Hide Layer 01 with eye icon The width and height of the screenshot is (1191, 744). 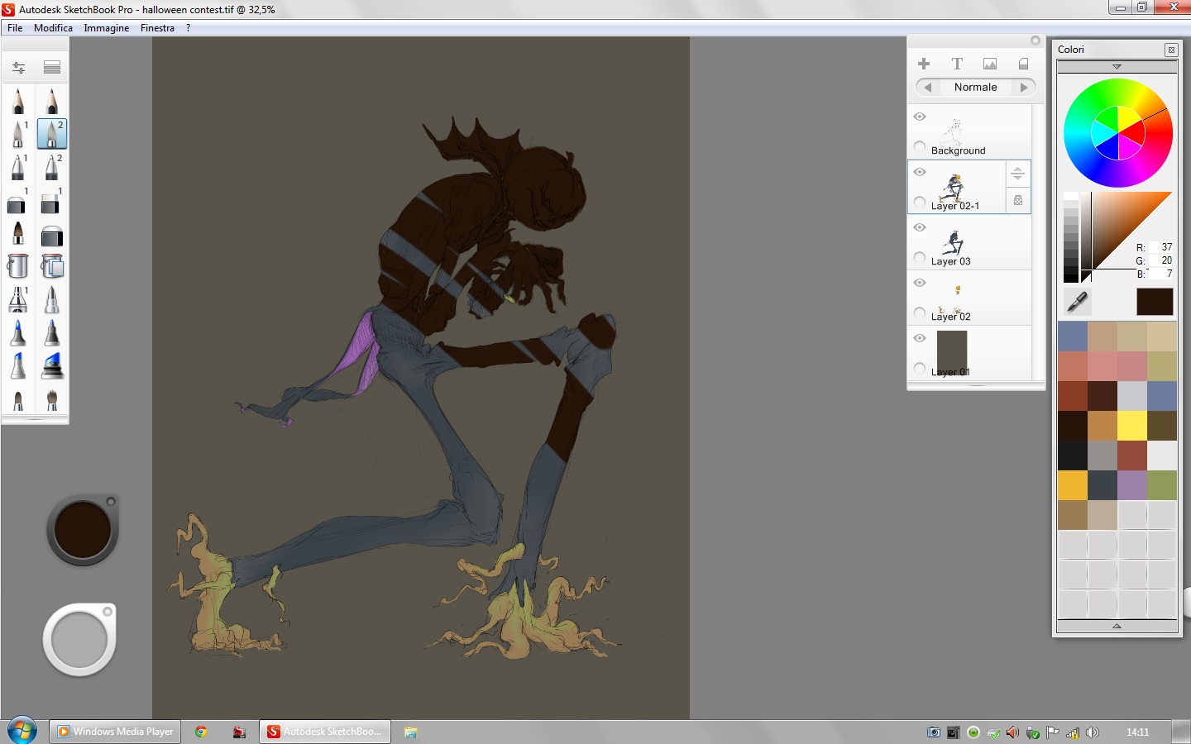[920, 338]
